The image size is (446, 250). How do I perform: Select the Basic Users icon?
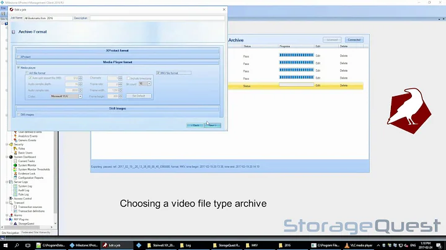coord(15,153)
